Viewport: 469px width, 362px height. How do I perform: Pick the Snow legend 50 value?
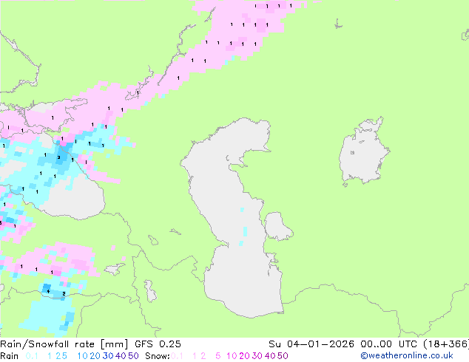(x=283, y=356)
